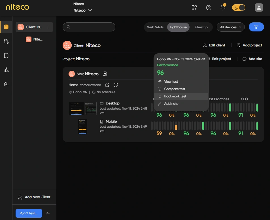Click the Mobile device label
270x220 pixels.
[x=111, y=121]
